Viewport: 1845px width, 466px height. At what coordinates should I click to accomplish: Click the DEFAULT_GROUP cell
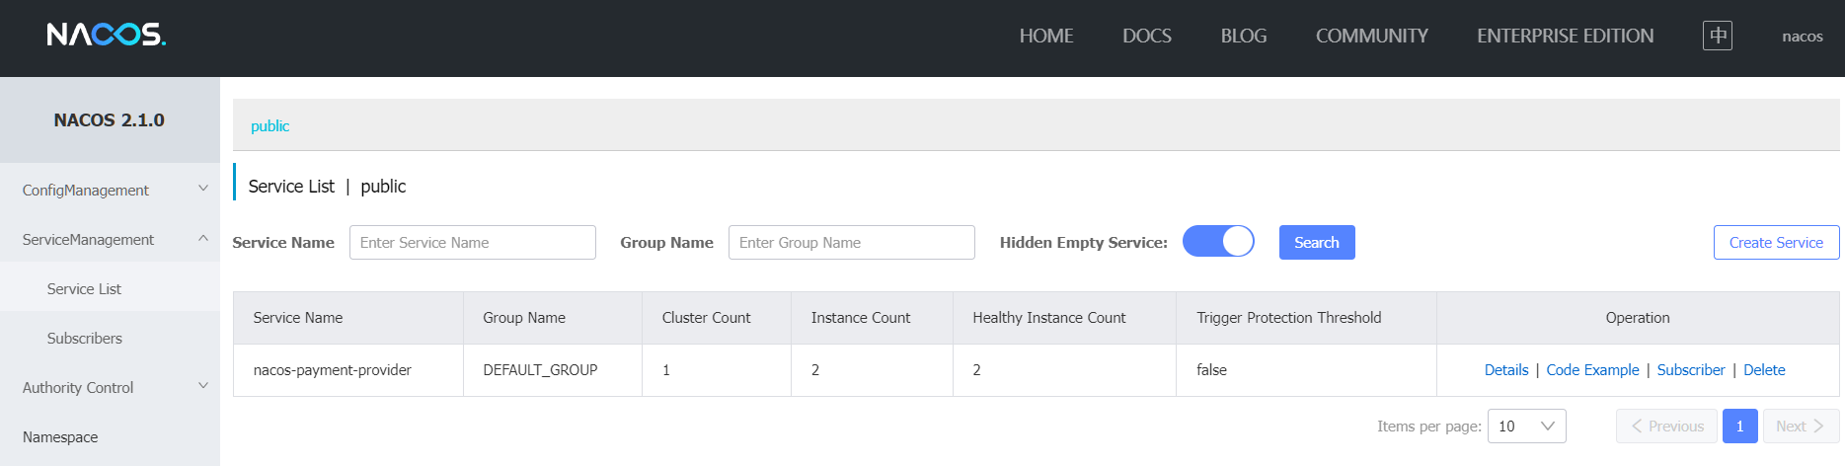coord(553,370)
